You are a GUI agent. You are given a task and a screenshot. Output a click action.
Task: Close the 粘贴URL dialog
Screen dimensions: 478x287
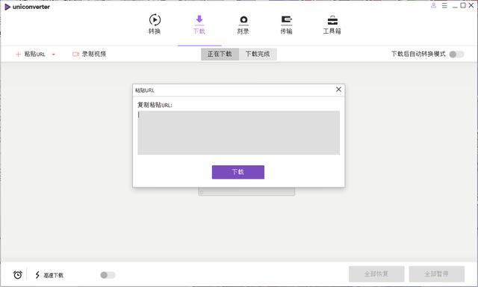tap(338, 90)
